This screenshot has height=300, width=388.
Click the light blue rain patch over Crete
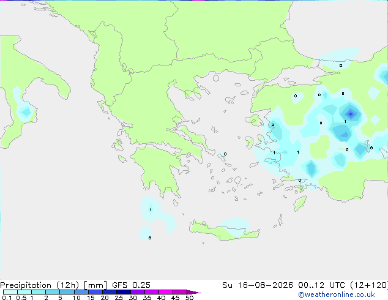tap(234, 227)
